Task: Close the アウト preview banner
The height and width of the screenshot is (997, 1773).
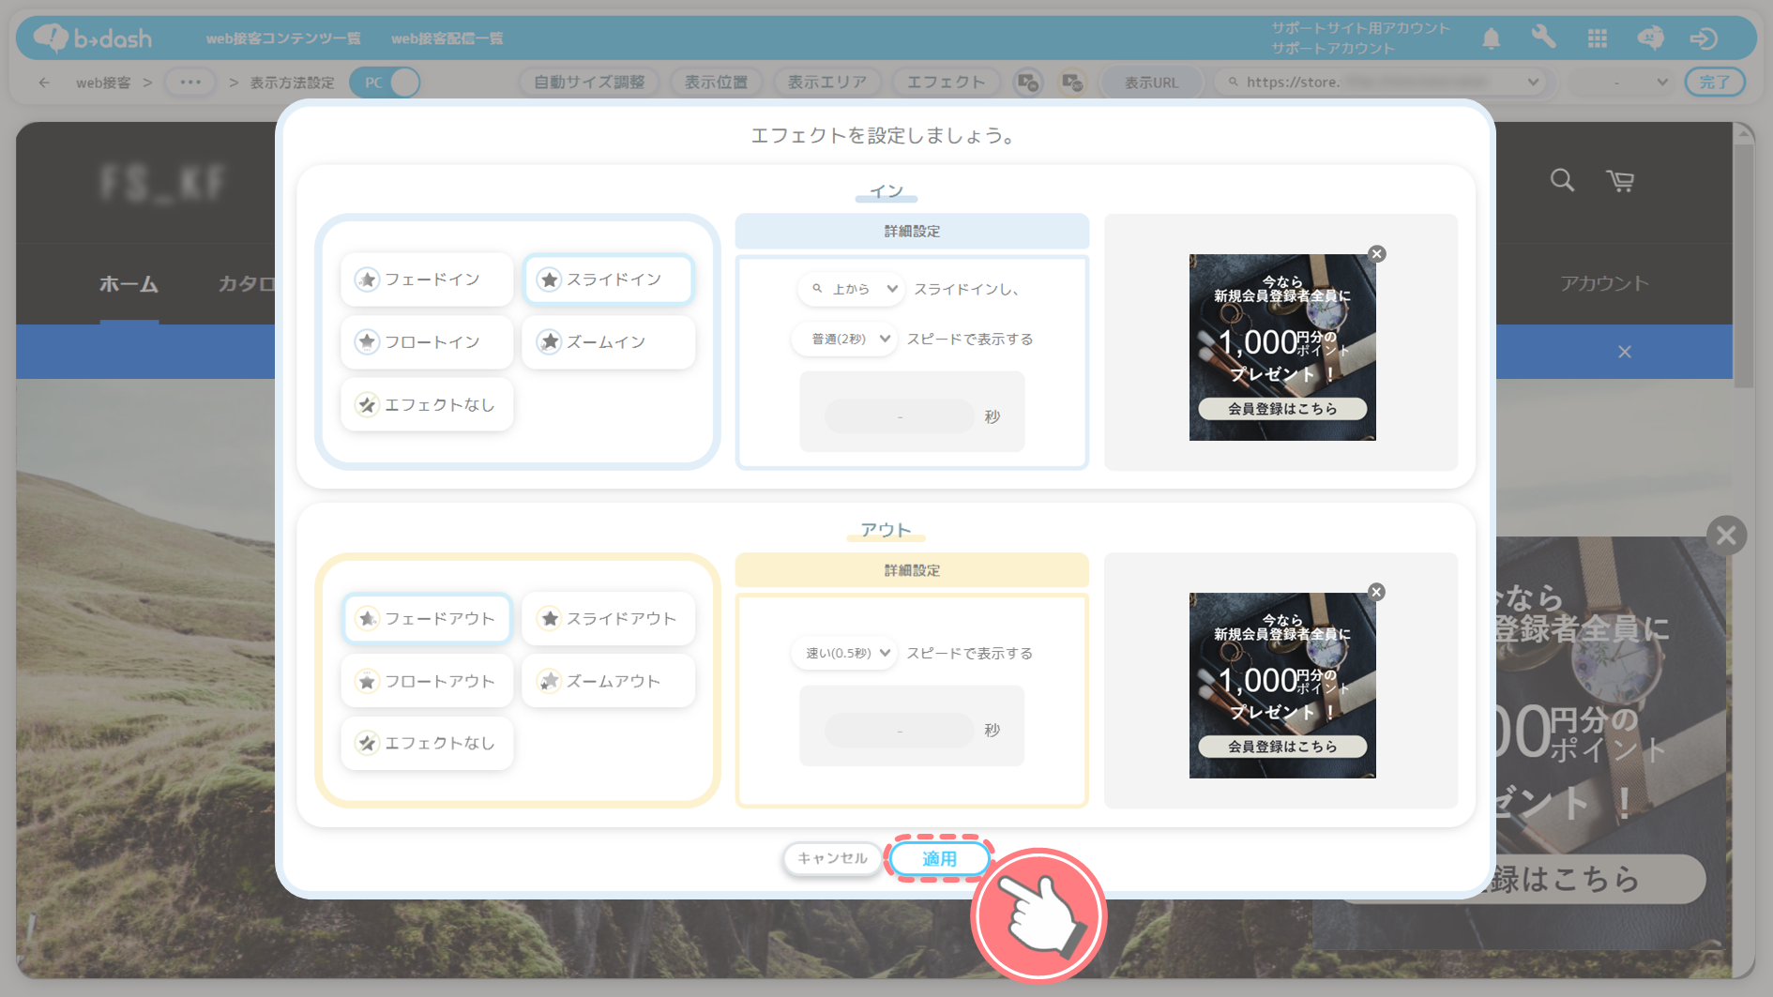Action: (x=1376, y=592)
